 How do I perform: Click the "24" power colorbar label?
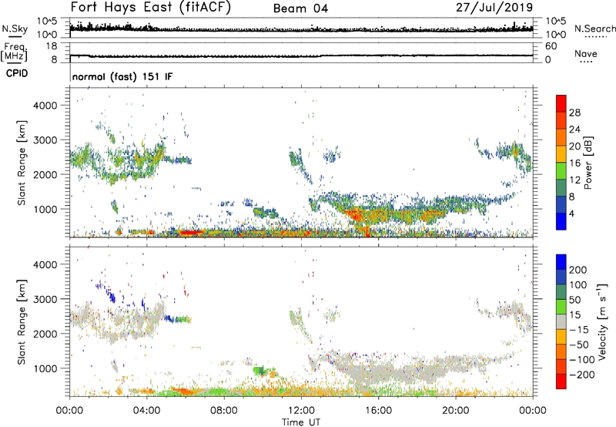click(x=574, y=129)
